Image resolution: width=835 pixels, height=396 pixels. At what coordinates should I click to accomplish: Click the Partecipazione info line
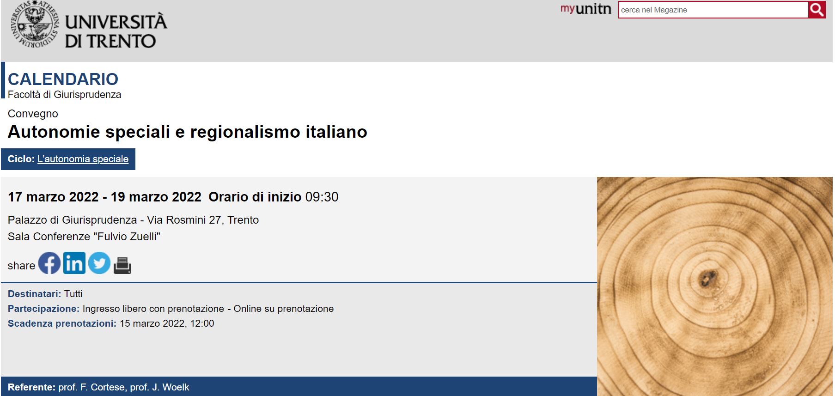pos(171,309)
